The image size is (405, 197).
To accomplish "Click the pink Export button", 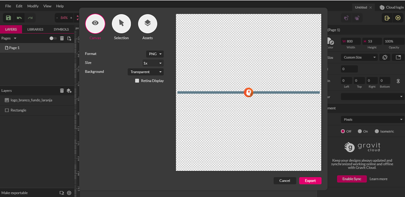I will pyautogui.click(x=310, y=181).
